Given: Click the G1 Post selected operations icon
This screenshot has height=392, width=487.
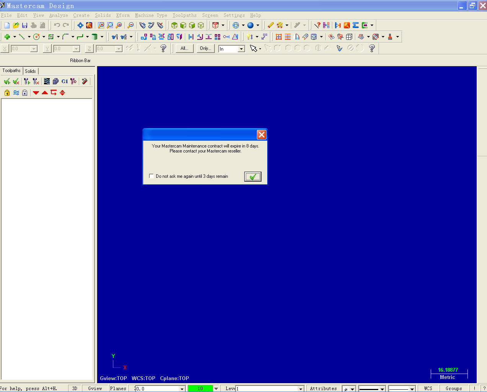Looking at the screenshot, I should point(65,81).
